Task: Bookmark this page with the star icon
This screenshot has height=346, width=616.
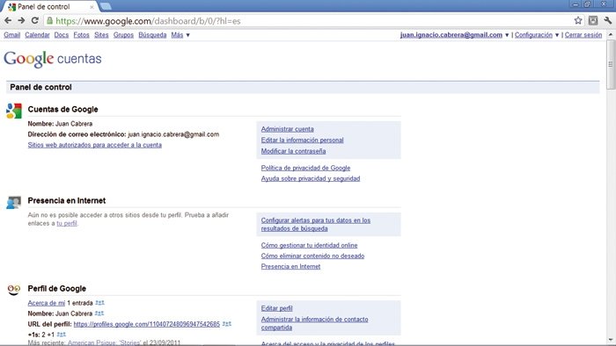Action: click(x=578, y=20)
